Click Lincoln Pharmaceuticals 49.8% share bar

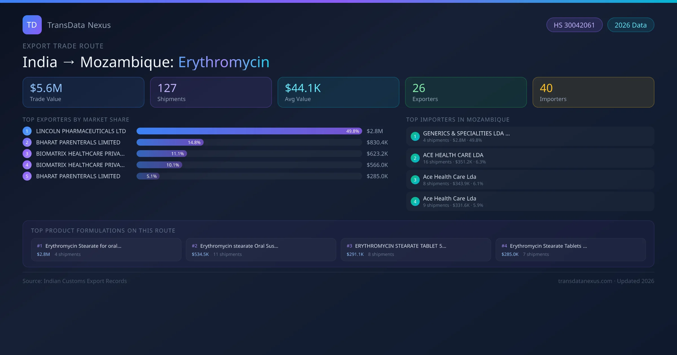point(249,131)
